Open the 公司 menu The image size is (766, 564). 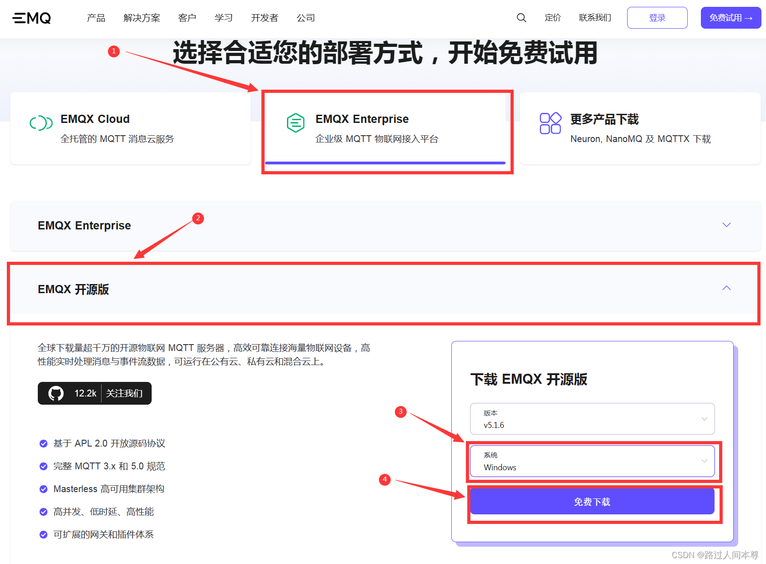point(306,18)
